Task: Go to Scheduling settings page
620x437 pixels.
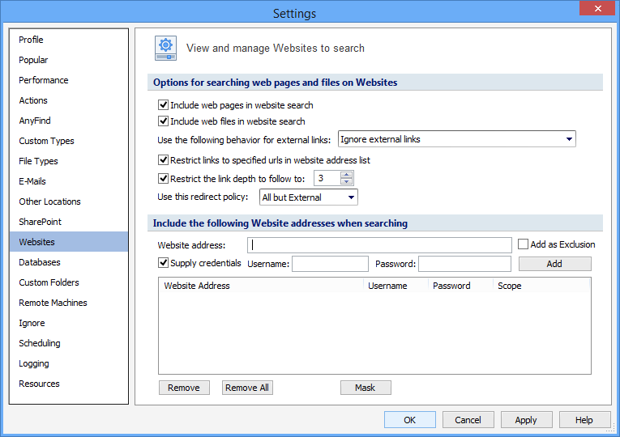Action: (40, 343)
